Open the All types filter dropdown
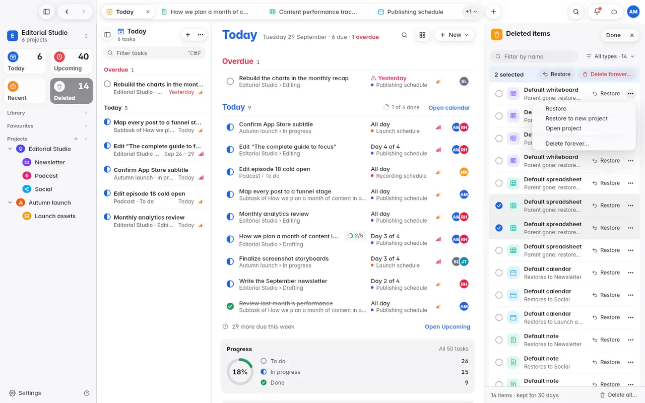 coord(610,56)
